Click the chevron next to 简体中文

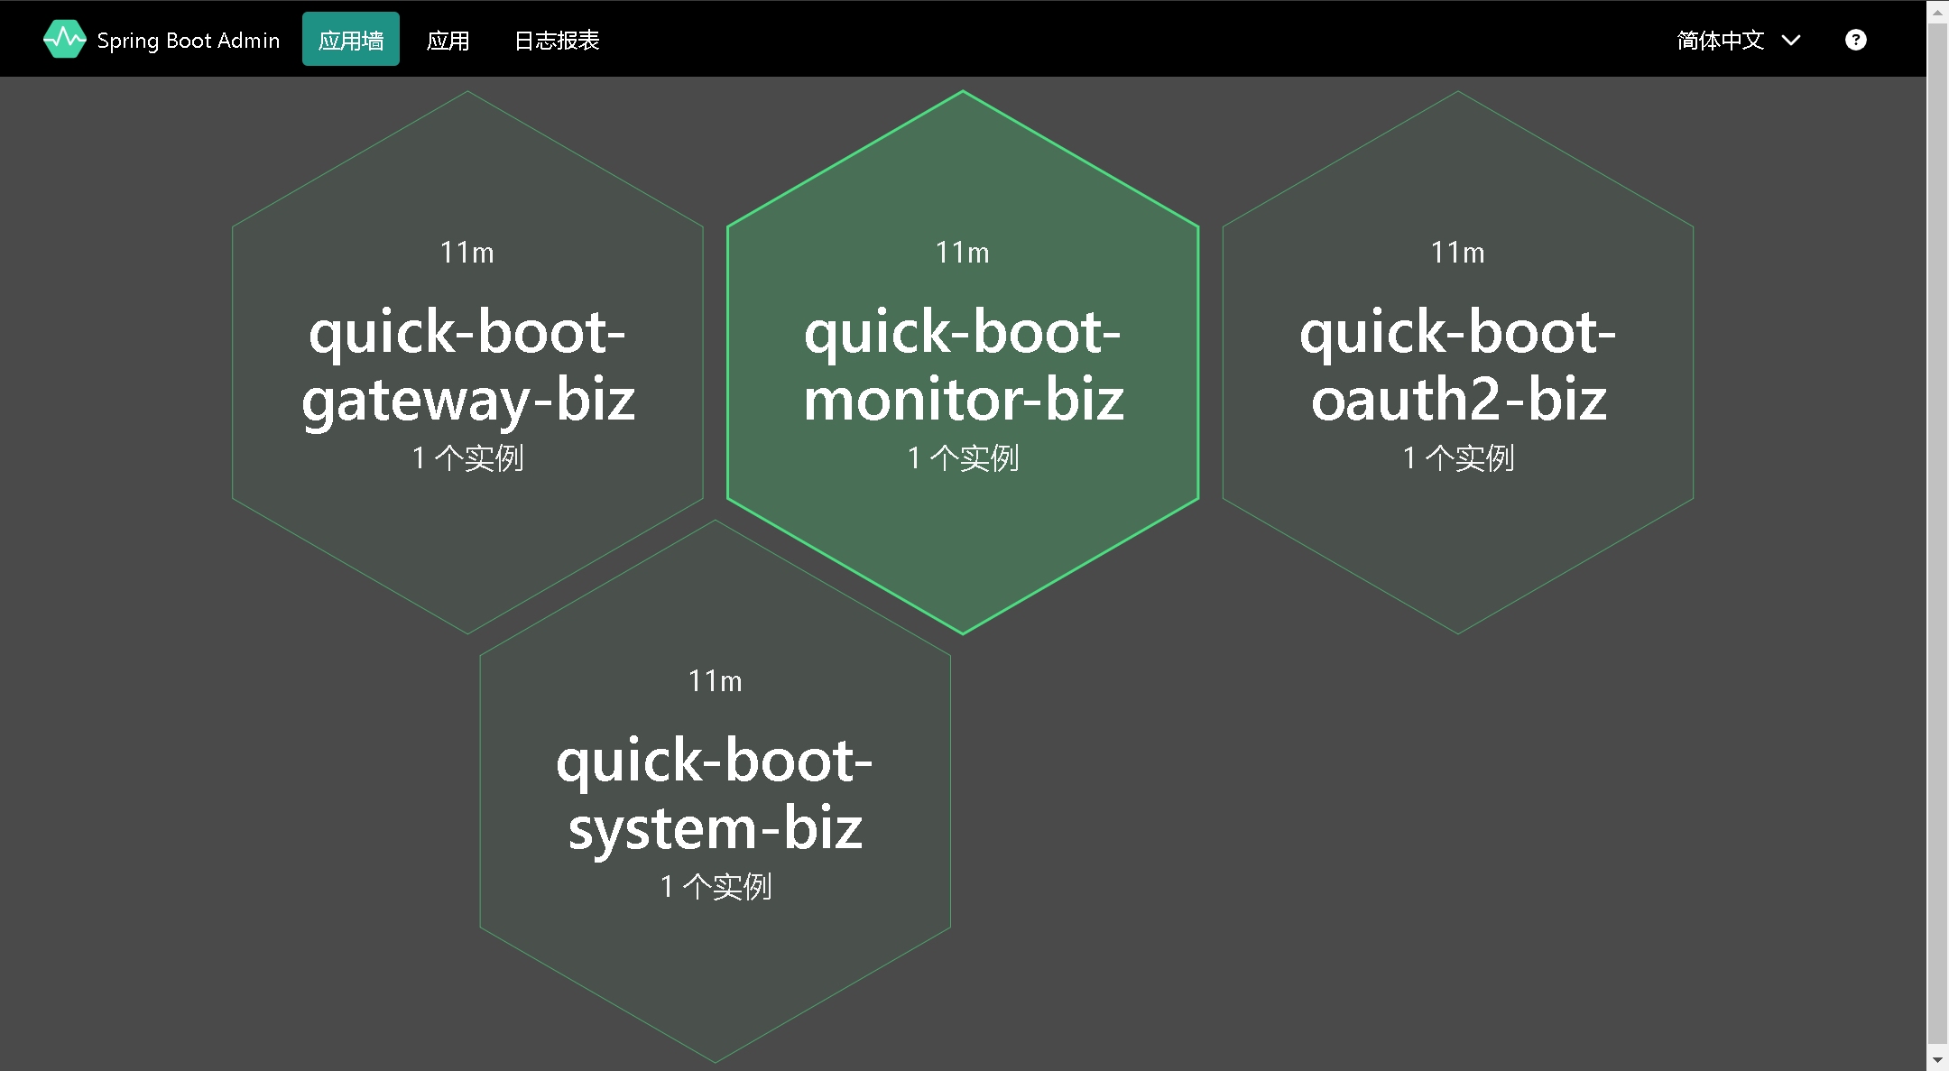[1791, 41]
